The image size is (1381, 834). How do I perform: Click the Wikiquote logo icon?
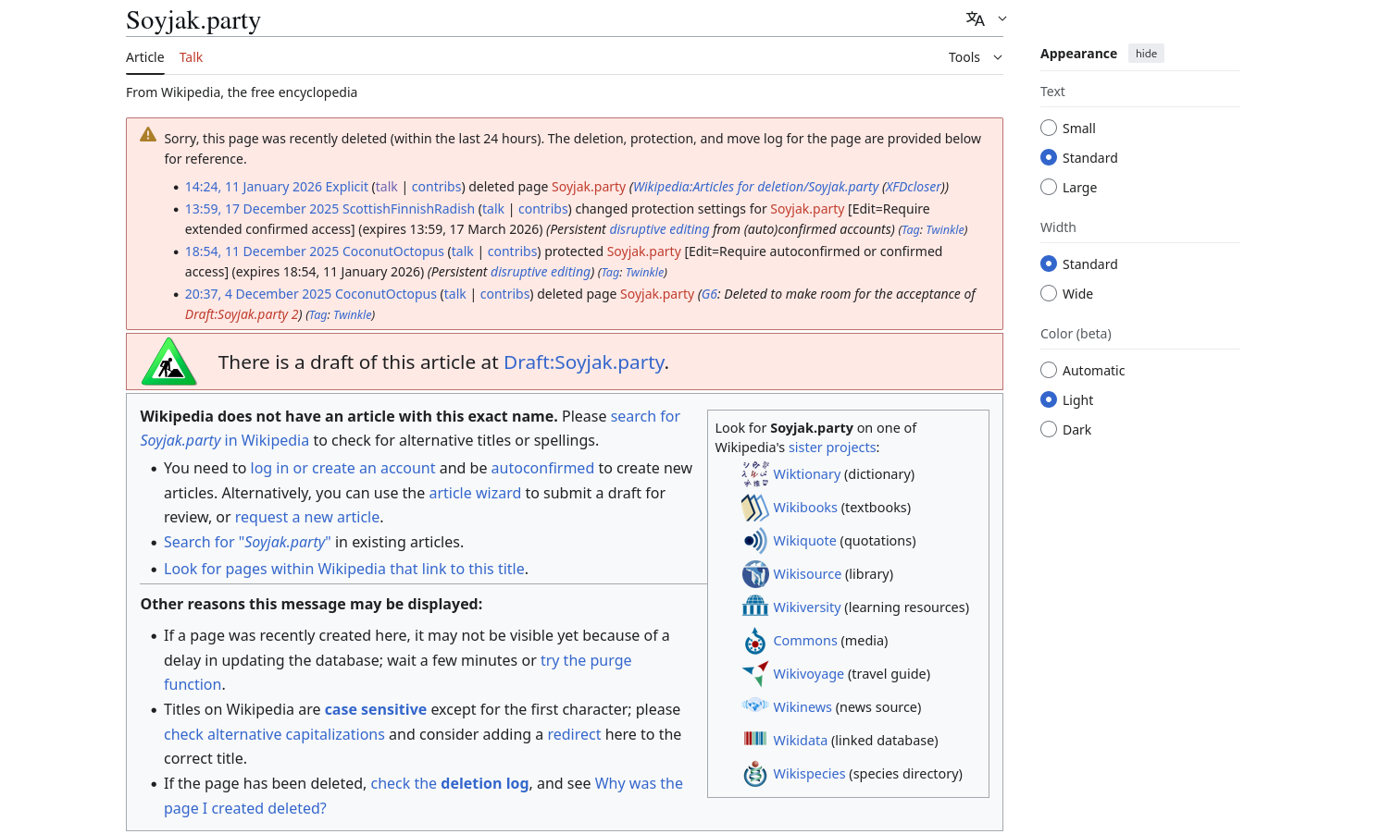(x=754, y=541)
